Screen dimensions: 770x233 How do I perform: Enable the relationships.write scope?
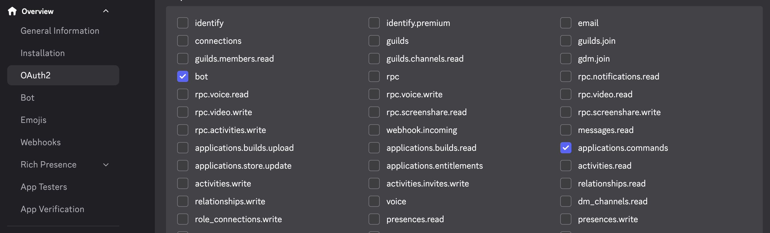point(183,201)
